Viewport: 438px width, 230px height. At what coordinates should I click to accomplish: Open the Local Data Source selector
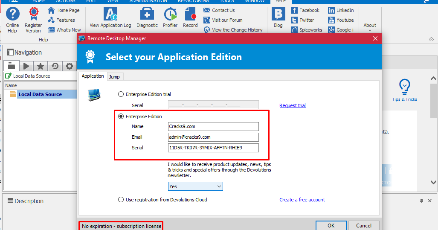[x=40, y=76]
